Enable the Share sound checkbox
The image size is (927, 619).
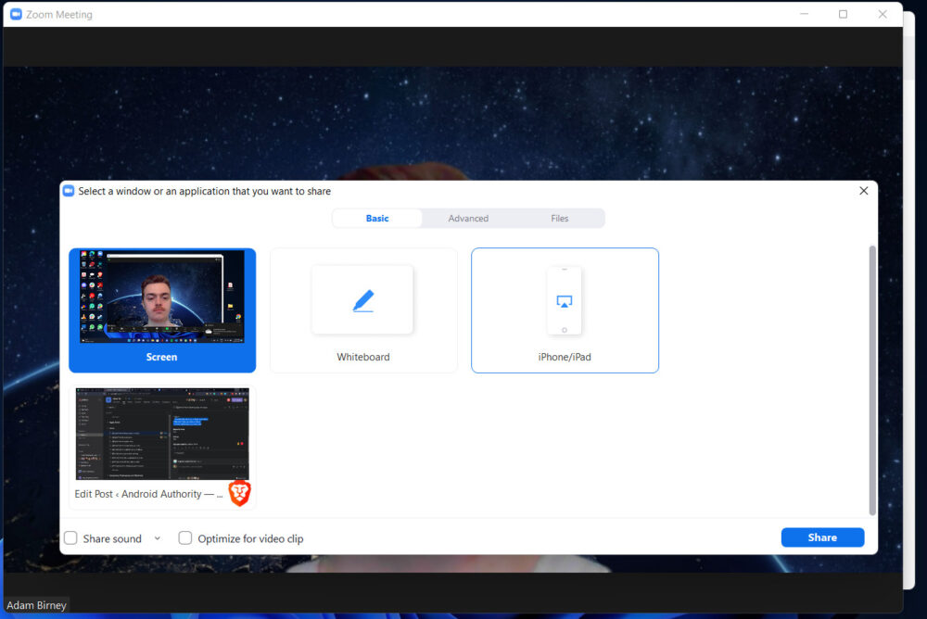(x=70, y=537)
